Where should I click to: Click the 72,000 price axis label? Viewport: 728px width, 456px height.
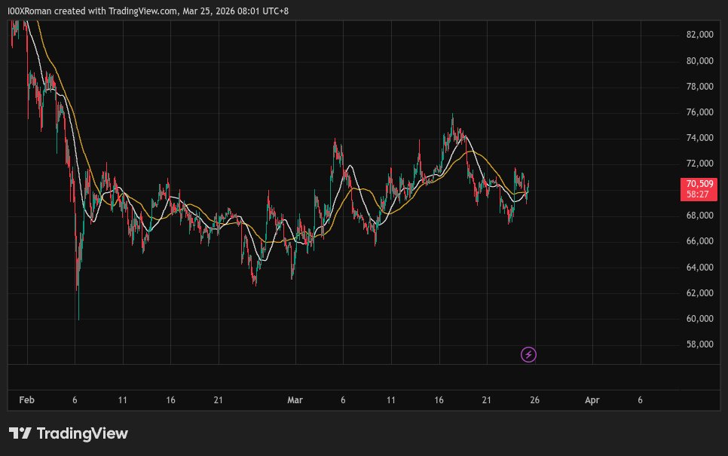coord(699,164)
